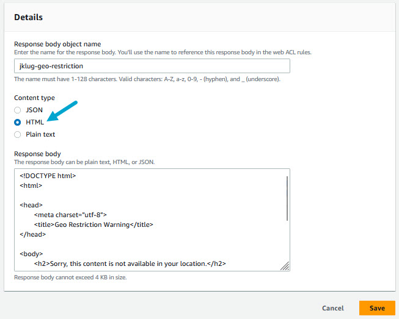Click the meta charset utf-8 line
The image size is (399, 319).
pos(70,215)
